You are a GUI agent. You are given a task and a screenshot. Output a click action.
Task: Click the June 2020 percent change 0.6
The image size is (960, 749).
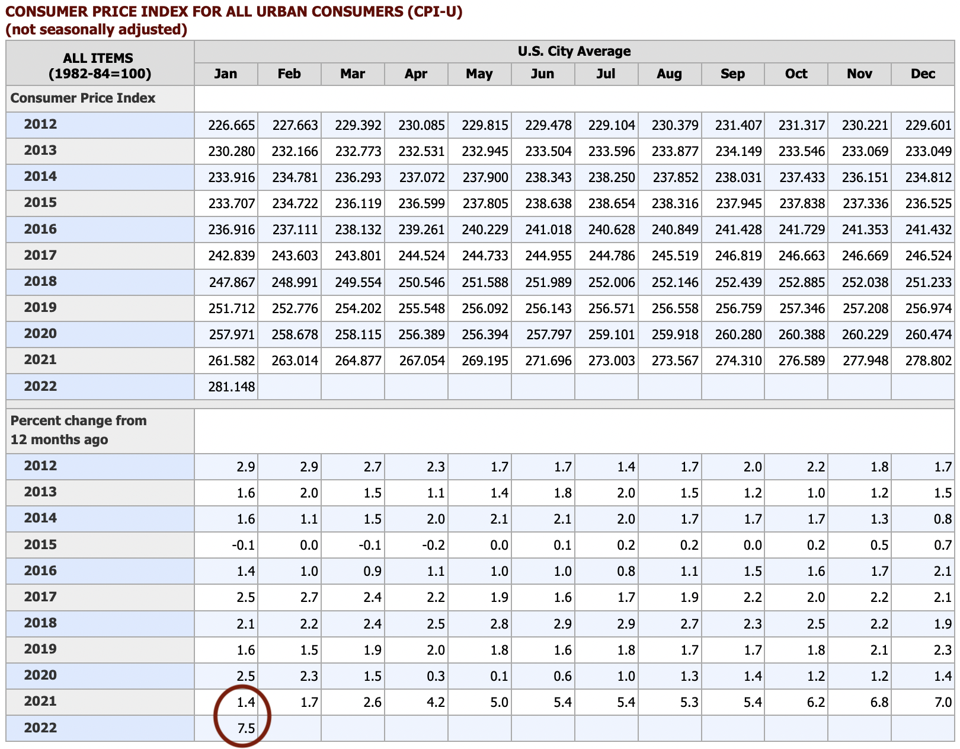pos(562,677)
